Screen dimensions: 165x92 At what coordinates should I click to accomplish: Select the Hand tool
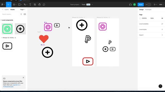39,5
